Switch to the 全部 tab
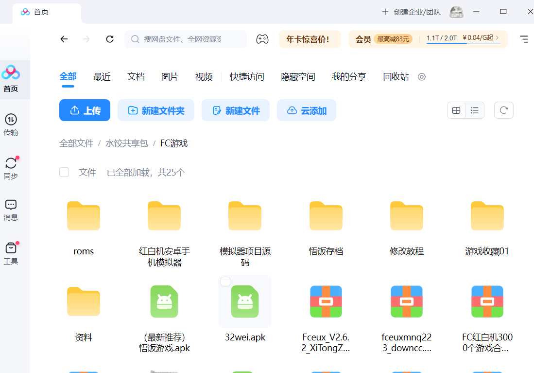Viewport: 534px width, 373px height. click(x=68, y=76)
